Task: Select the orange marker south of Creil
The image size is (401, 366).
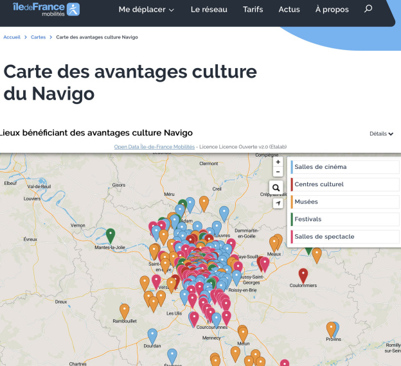Action: tap(204, 204)
